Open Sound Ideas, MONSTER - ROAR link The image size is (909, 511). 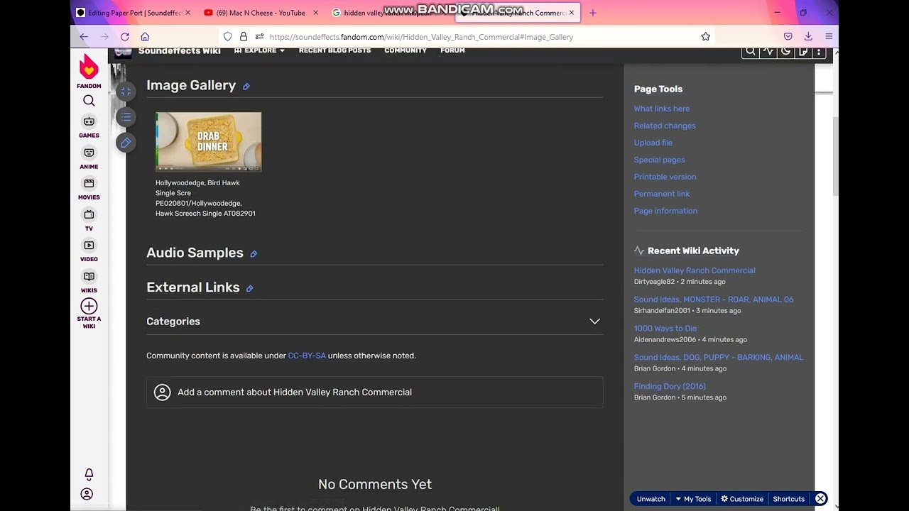(x=714, y=300)
